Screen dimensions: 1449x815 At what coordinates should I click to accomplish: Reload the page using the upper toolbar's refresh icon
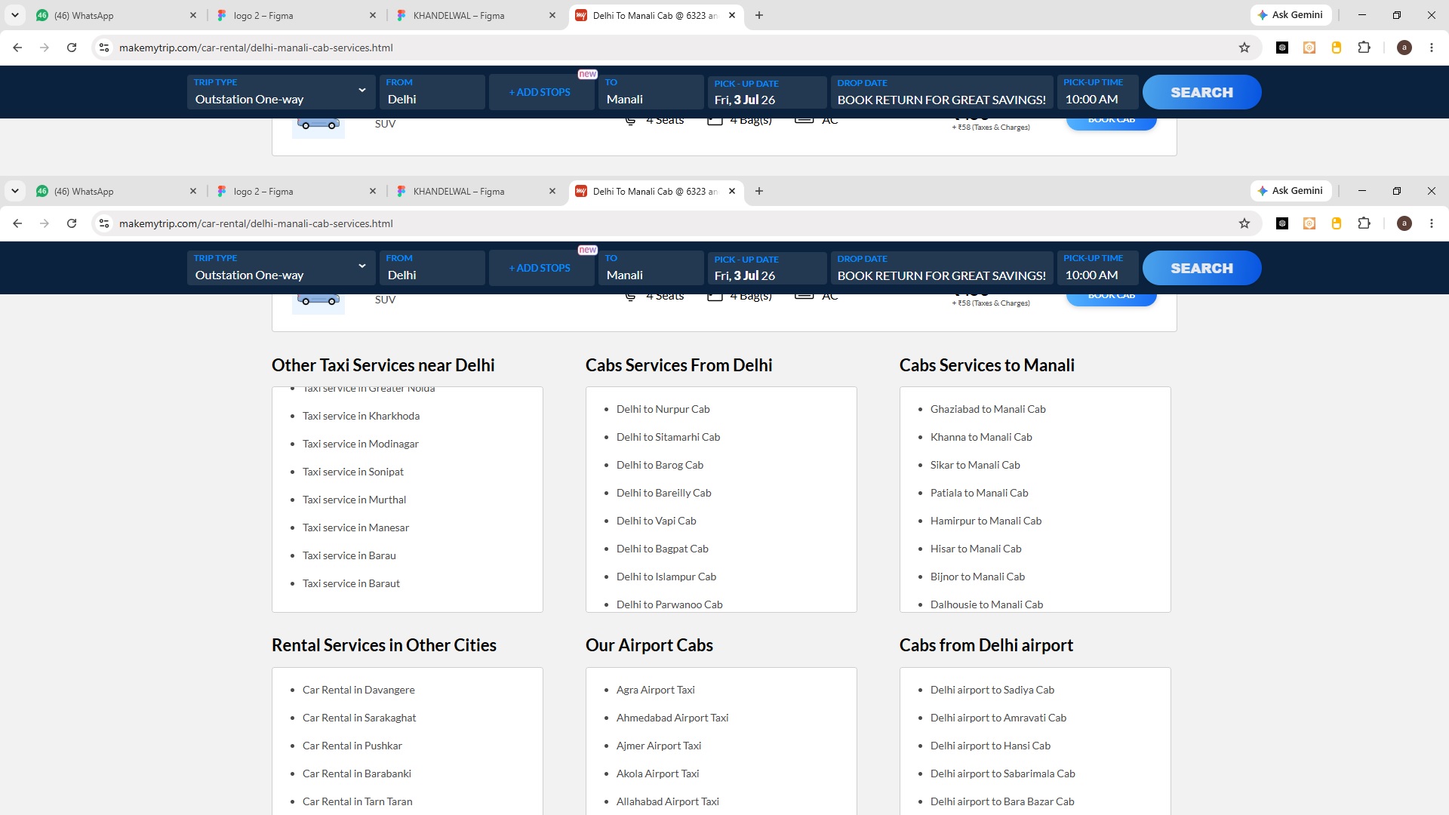click(72, 48)
